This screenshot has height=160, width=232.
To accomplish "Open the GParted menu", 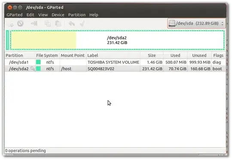I will point(15,15).
